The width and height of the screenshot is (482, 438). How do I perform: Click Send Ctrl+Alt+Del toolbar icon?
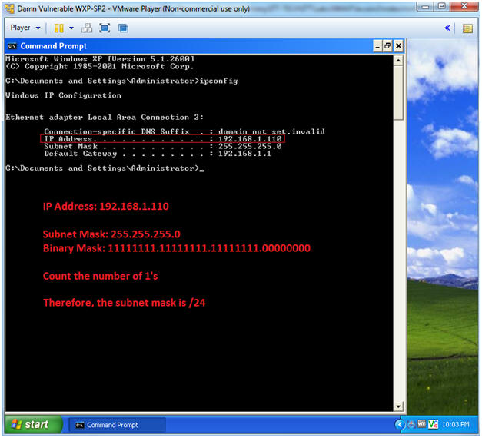pyautogui.click(x=87, y=28)
